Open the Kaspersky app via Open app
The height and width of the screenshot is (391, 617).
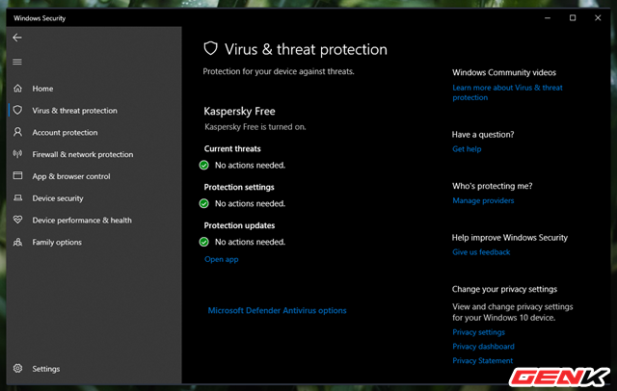pyautogui.click(x=221, y=259)
